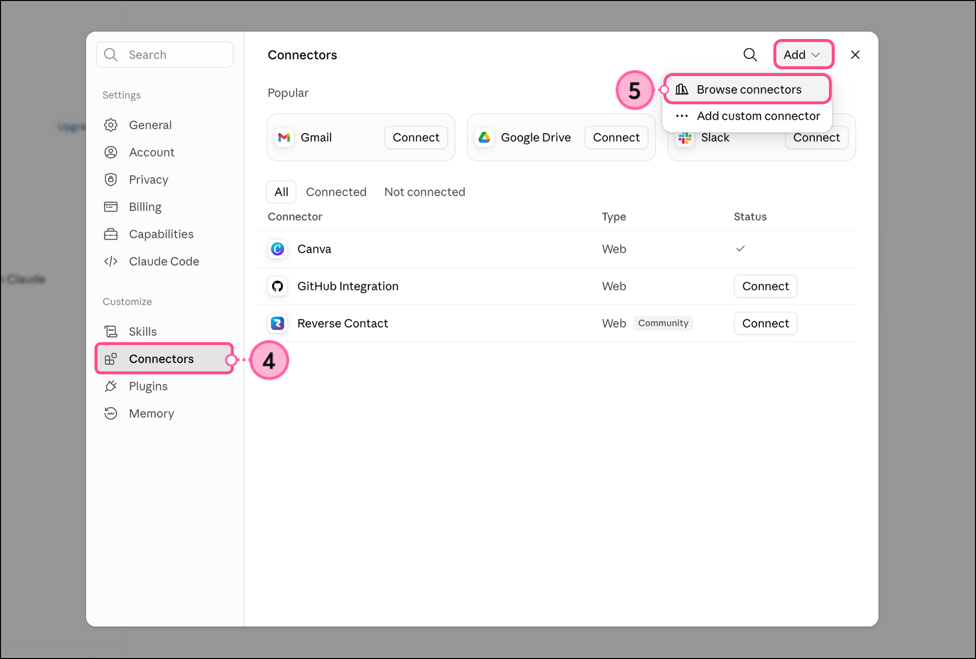
Task: Click the Canva connected checkmark
Action: tap(740, 249)
